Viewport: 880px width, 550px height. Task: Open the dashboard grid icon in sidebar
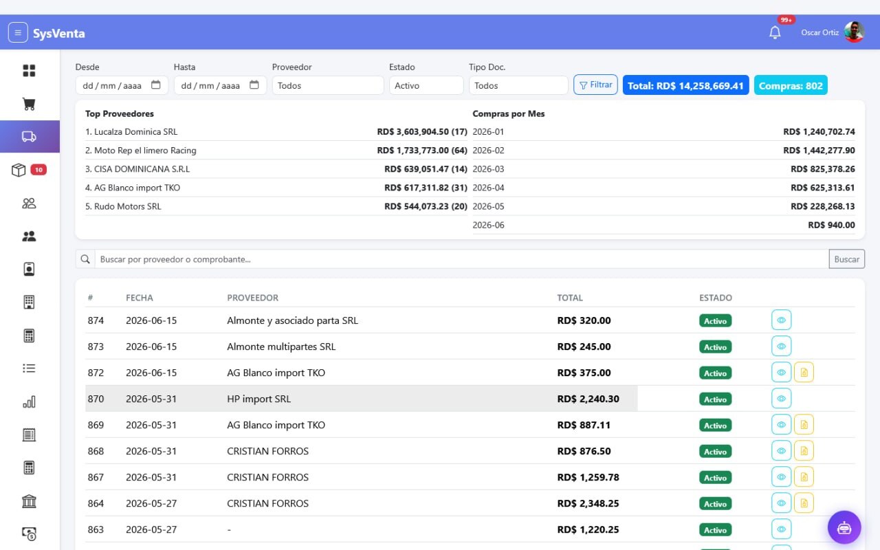point(29,71)
